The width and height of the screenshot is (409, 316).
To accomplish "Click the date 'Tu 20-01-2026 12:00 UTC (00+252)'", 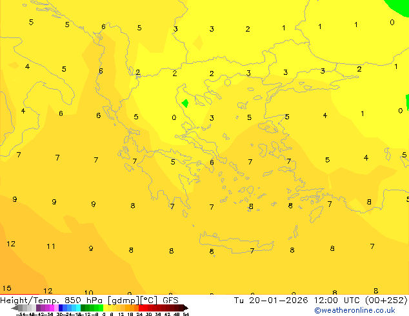I will [321, 301].
